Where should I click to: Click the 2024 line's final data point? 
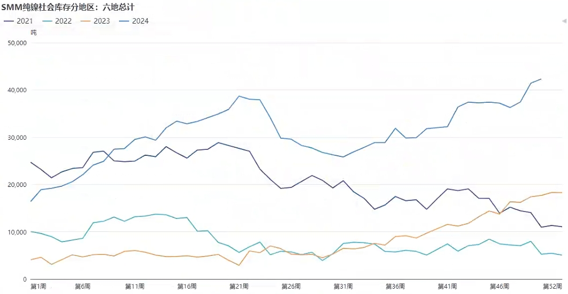(x=541, y=79)
